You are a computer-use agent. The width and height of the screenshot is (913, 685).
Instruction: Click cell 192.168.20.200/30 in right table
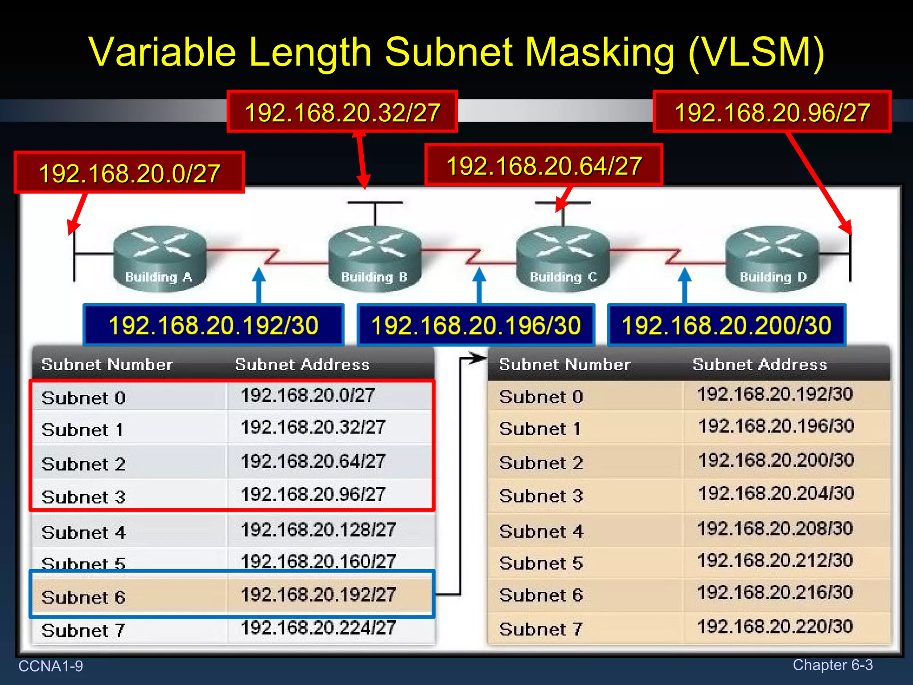pyautogui.click(x=776, y=460)
